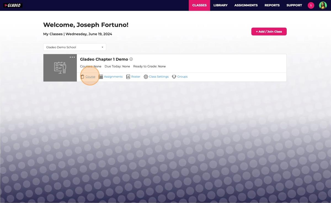Open the Gladeo Demo School dropdown

74,47
